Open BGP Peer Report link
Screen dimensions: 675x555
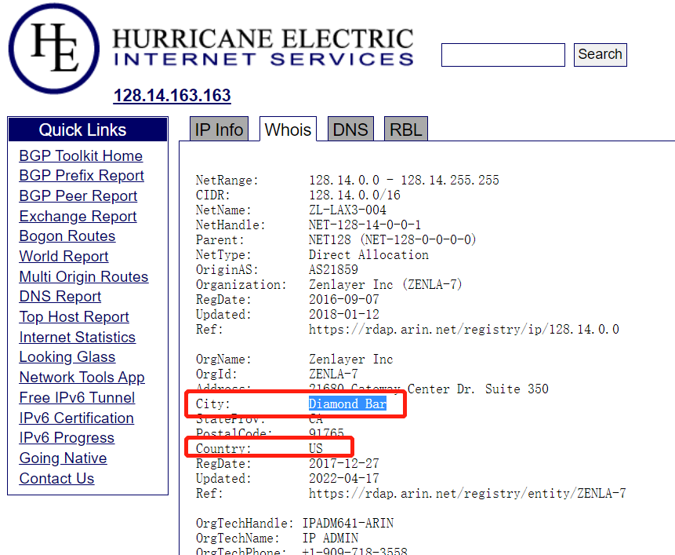coord(78,195)
